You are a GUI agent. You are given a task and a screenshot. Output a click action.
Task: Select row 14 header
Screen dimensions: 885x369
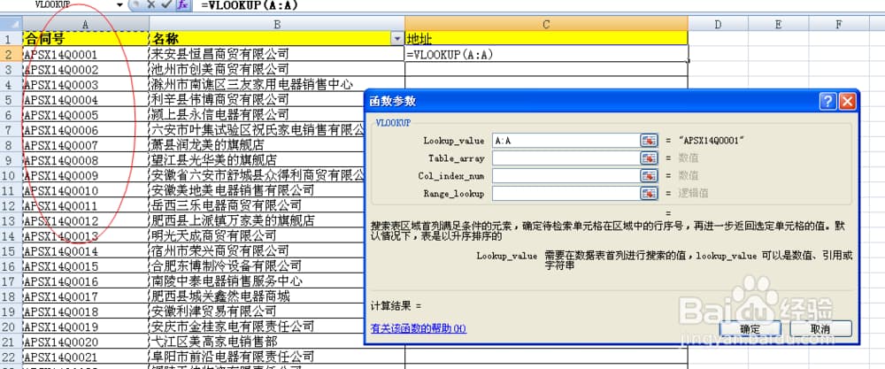(11, 236)
